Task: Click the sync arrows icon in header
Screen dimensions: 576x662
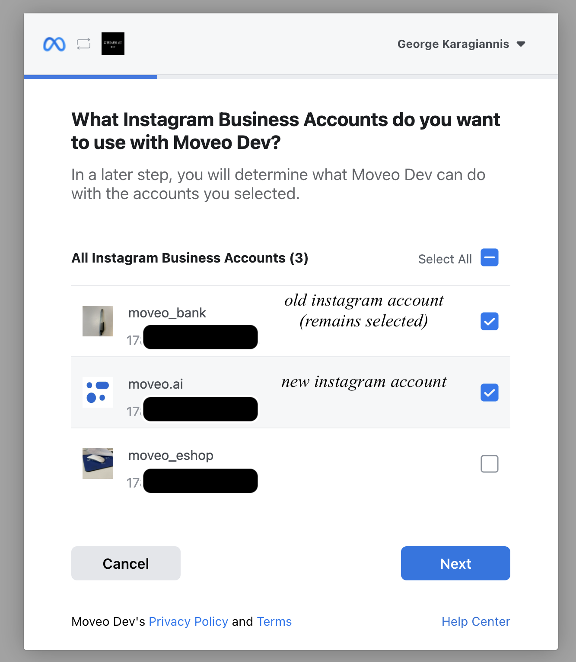Action: click(x=83, y=44)
